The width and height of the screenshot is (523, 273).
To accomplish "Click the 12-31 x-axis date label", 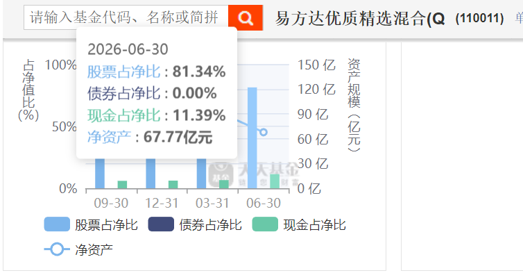I will tap(162, 203).
